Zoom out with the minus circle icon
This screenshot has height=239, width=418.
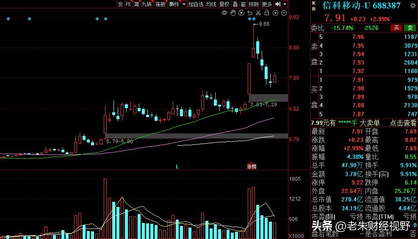[284, 13]
